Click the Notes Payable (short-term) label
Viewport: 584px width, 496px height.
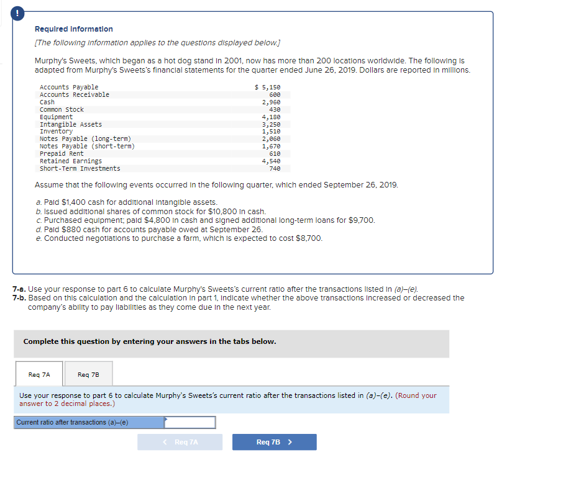pos(88,147)
